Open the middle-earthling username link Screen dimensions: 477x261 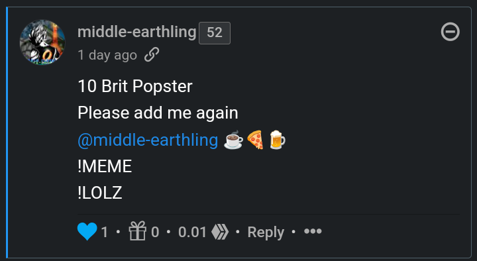pyautogui.click(x=137, y=32)
